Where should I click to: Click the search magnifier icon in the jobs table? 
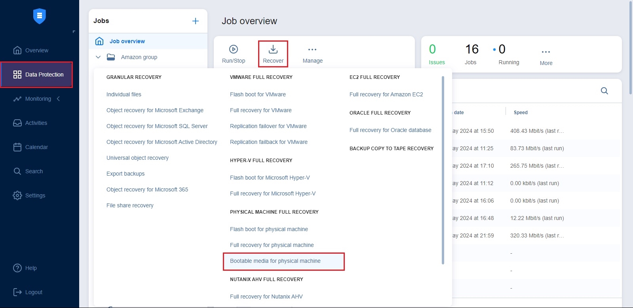click(604, 91)
